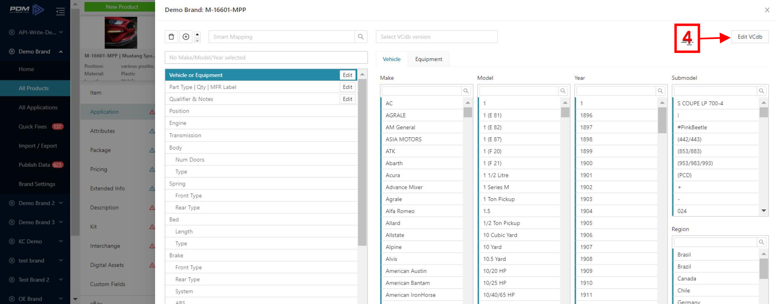Screen dimensions: 777x304
Task: Click the Make list scrollbar
Action: tap(468, 112)
